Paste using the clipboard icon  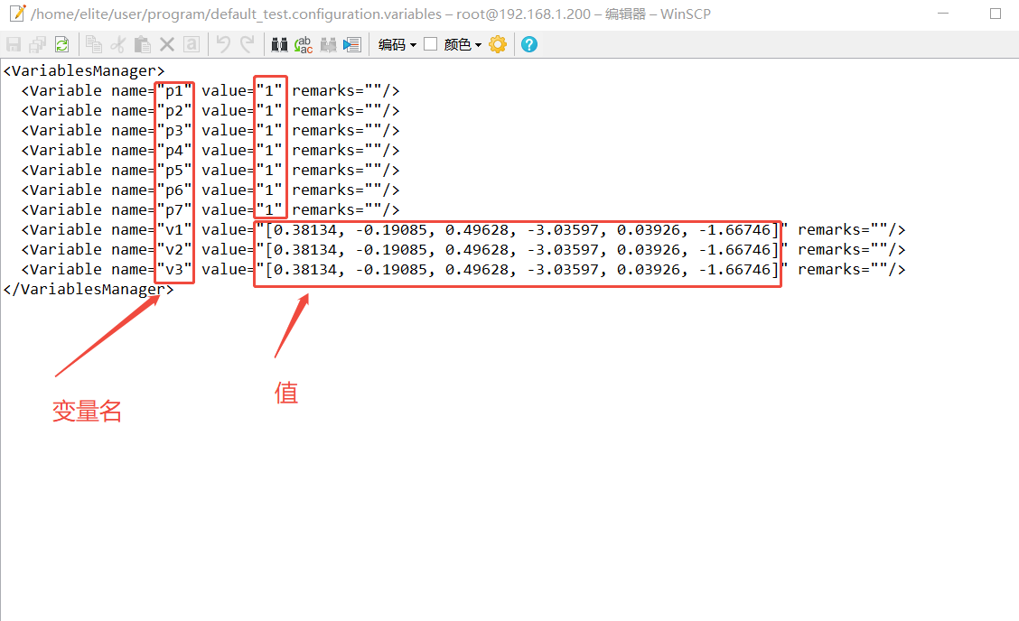[x=143, y=44]
